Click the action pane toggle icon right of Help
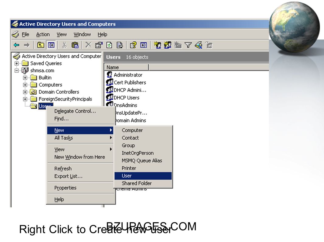 (x=144, y=45)
